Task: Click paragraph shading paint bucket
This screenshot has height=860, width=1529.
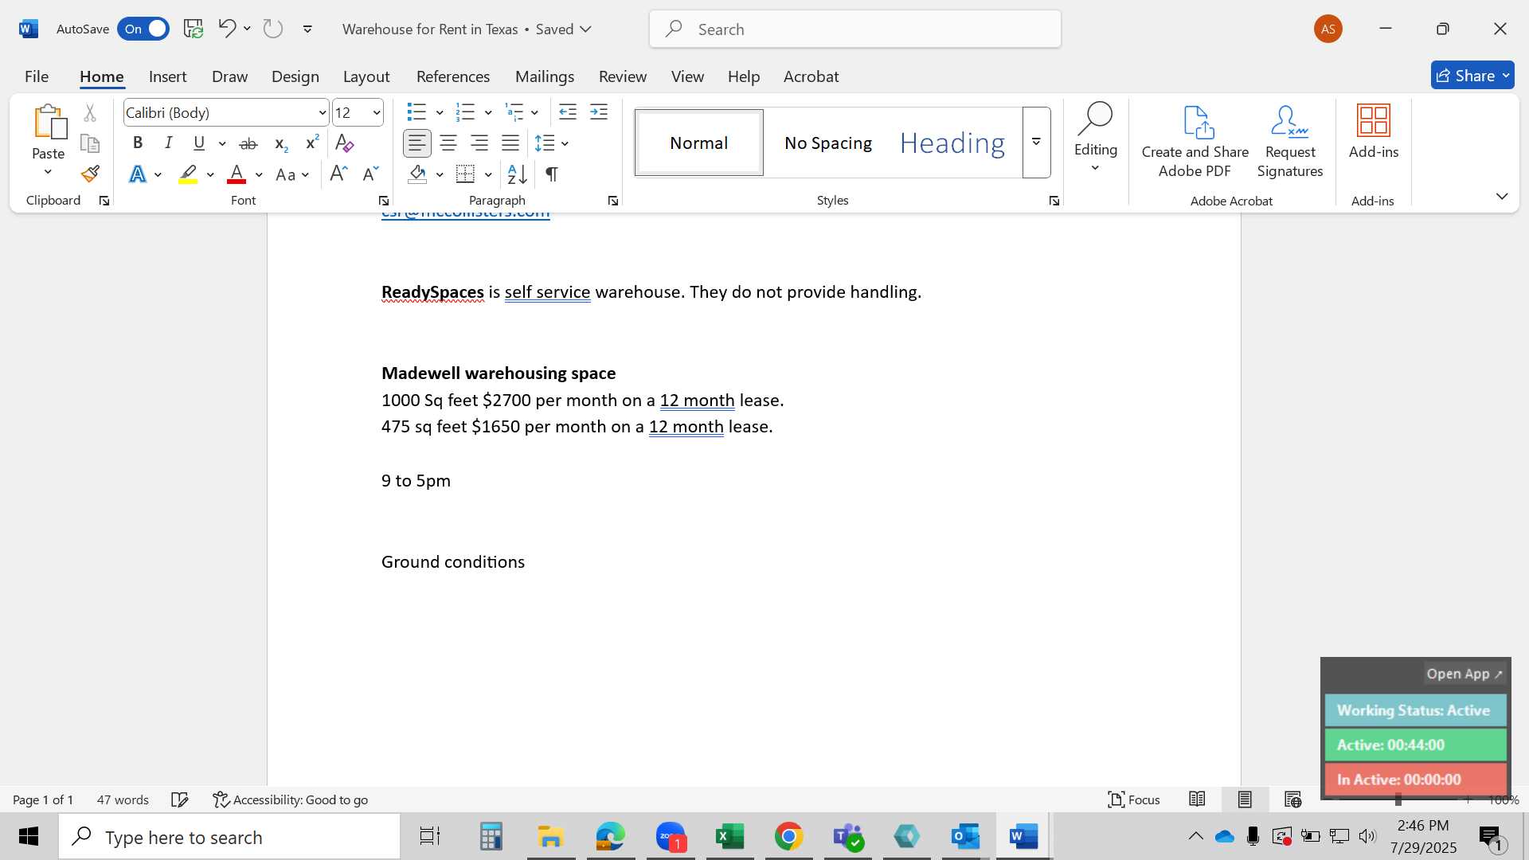Action: coord(417,174)
